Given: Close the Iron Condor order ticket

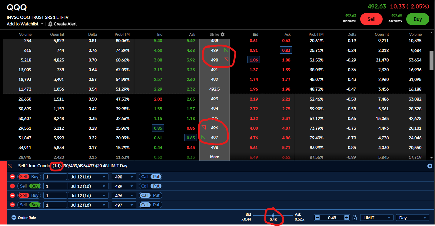Looking at the screenshot, I should click(430, 166).
